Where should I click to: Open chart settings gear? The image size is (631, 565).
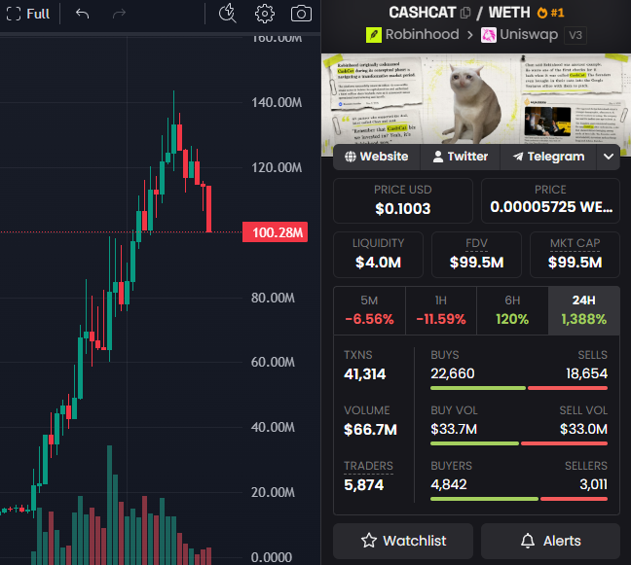tap(265, 14)
